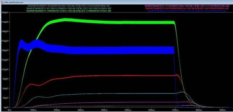Click the red waveform trace plateau
Screen dimensions: 233x112
[119, 76]
